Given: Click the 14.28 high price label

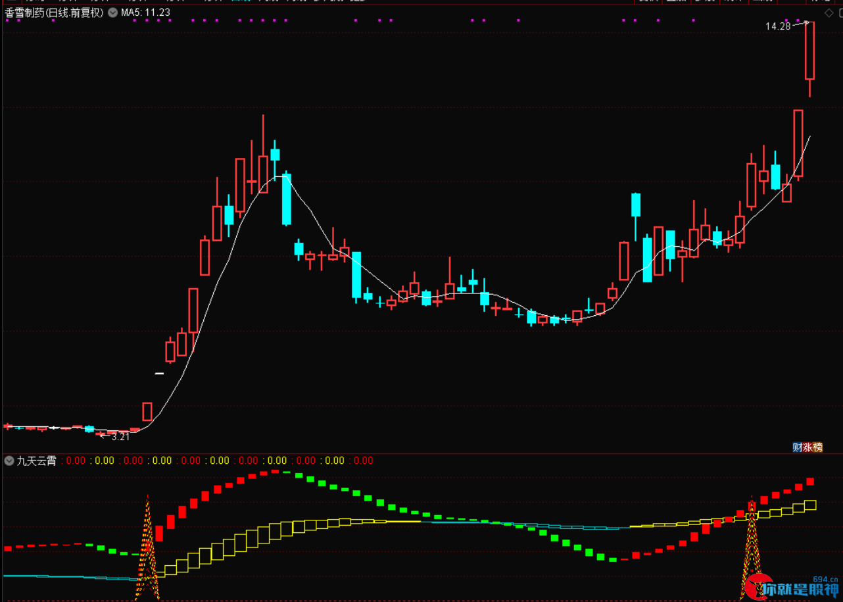Looking at the screenshot, I should pos(778,27).
